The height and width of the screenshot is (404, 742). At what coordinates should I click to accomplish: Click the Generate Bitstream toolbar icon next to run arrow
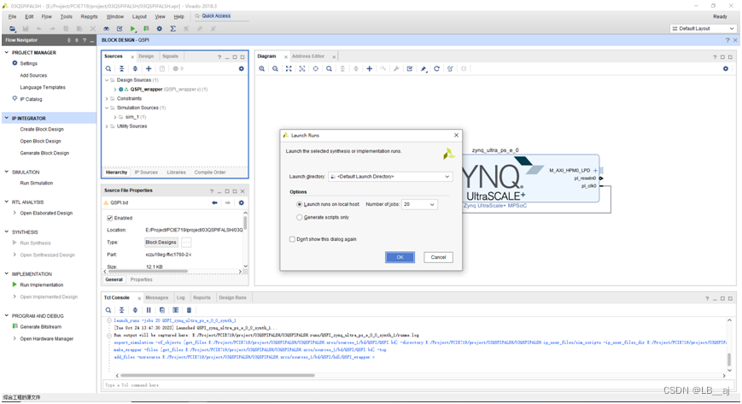click(x=146, y=29)
